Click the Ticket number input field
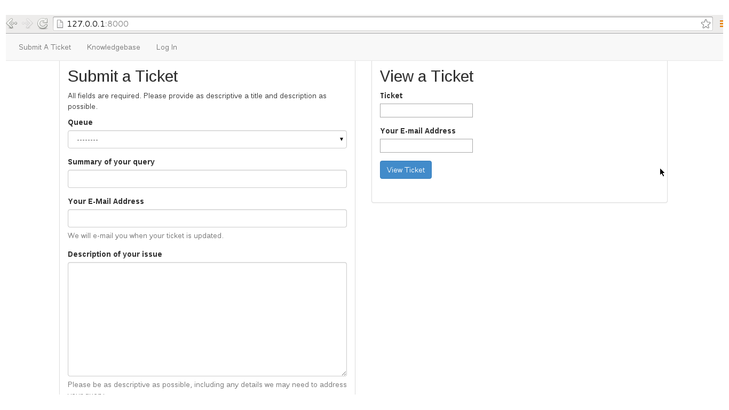 point(426,110)
